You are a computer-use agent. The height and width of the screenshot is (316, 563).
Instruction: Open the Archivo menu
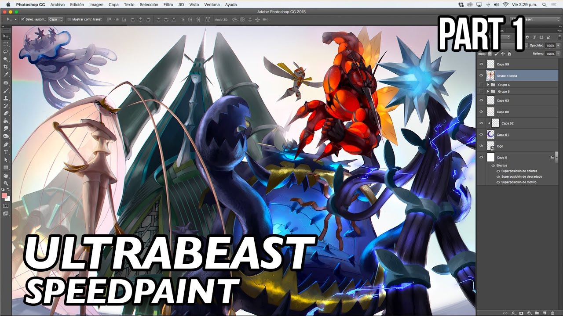click(x=58, y=4)
